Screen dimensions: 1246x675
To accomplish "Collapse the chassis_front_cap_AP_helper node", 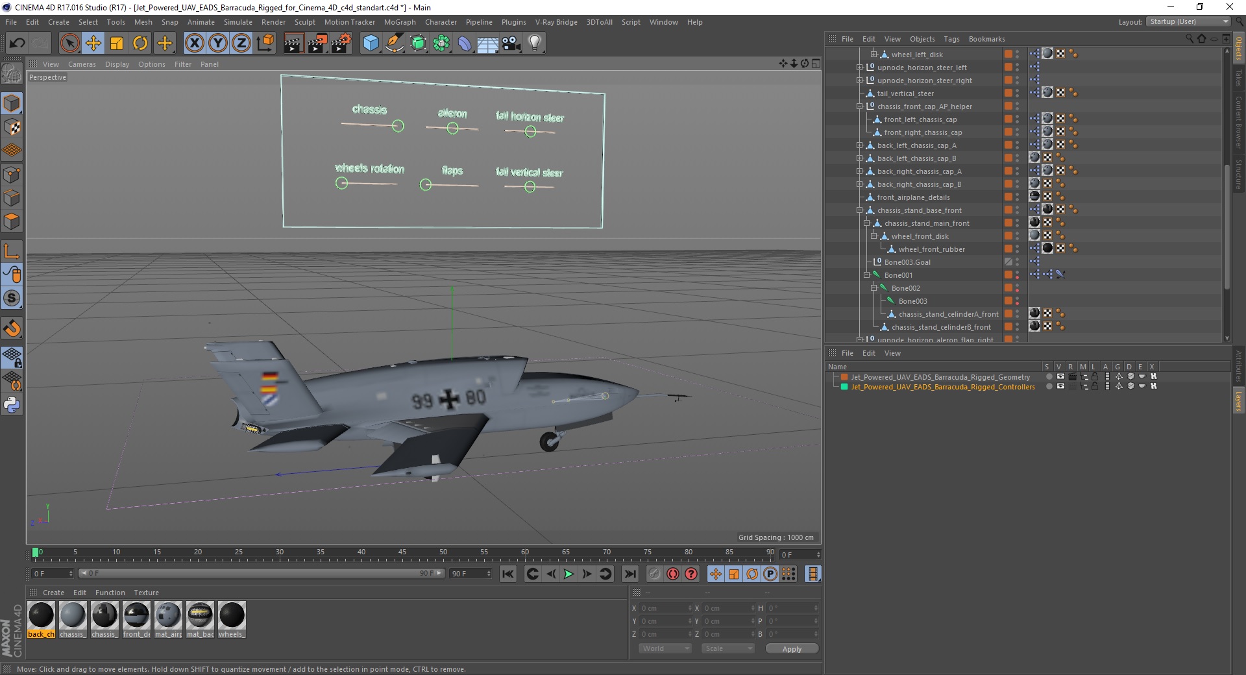I will [859, 106].
